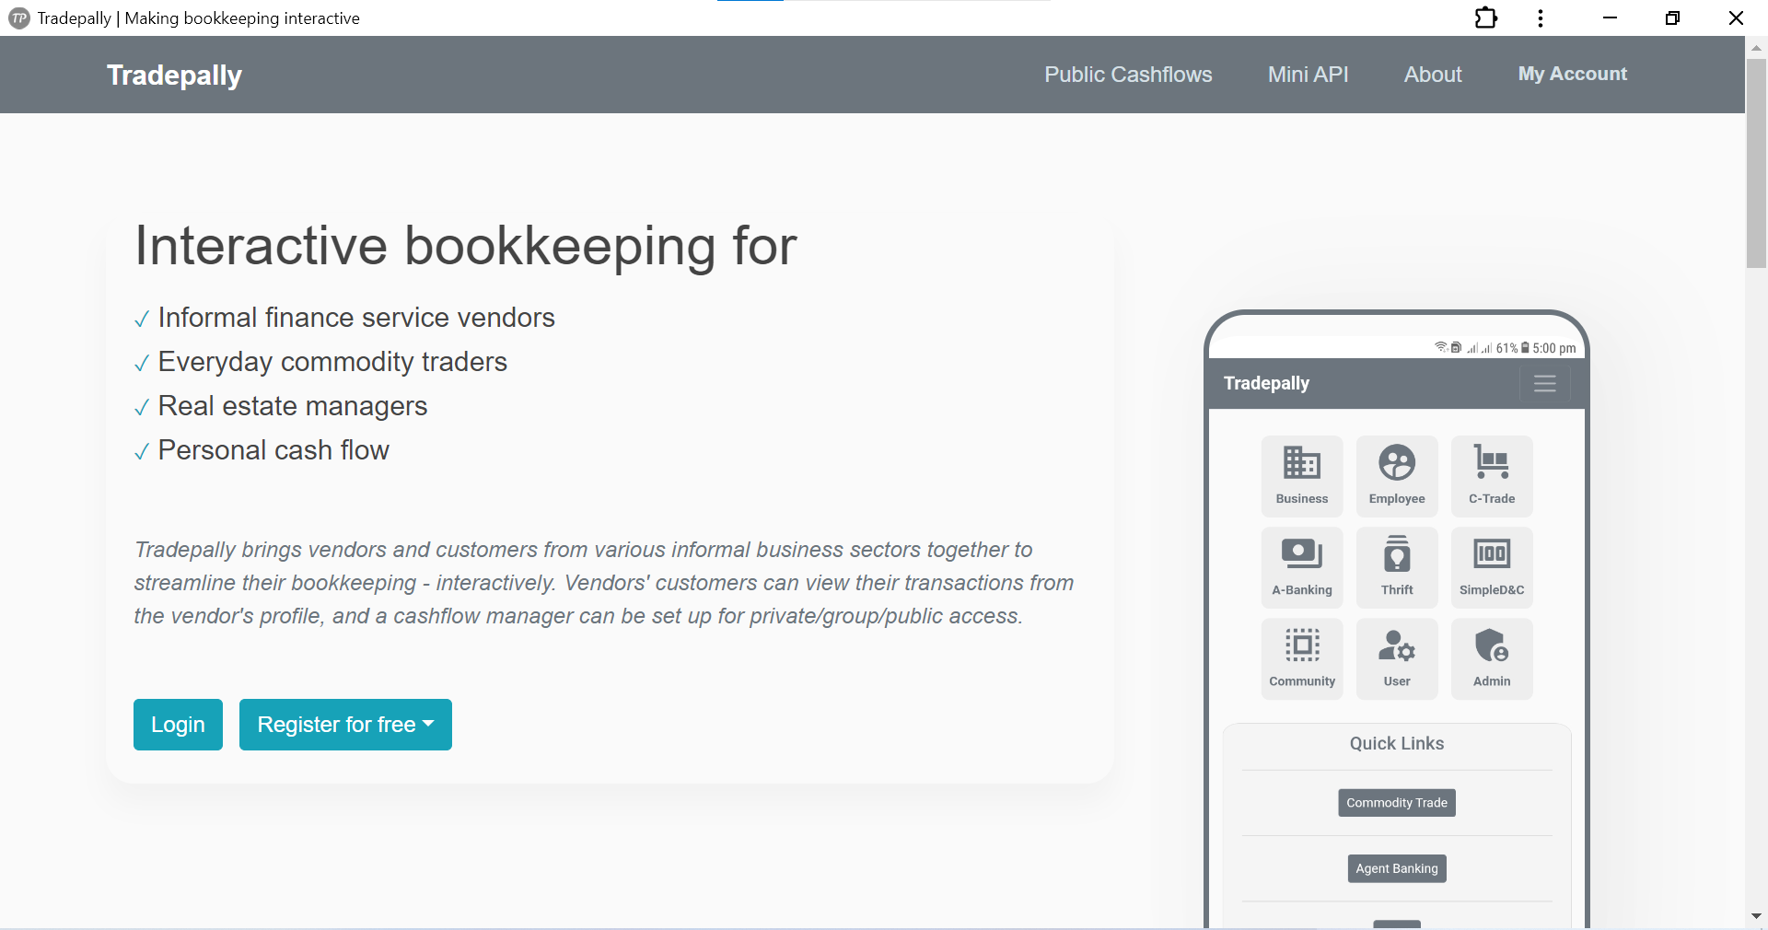Click the Login button
This screenshot has width=1768, height=930.
[178, 725]
